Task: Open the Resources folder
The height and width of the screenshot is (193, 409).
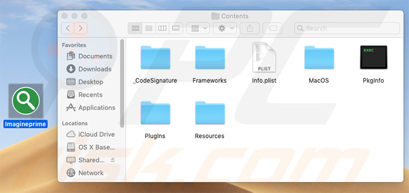Action: tap(210, 113)
